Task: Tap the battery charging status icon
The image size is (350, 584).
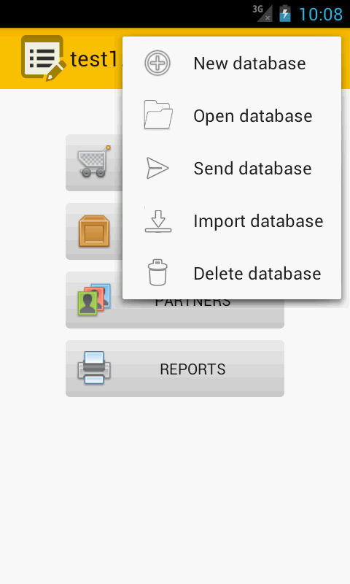Action: click(x=285, y=14)
